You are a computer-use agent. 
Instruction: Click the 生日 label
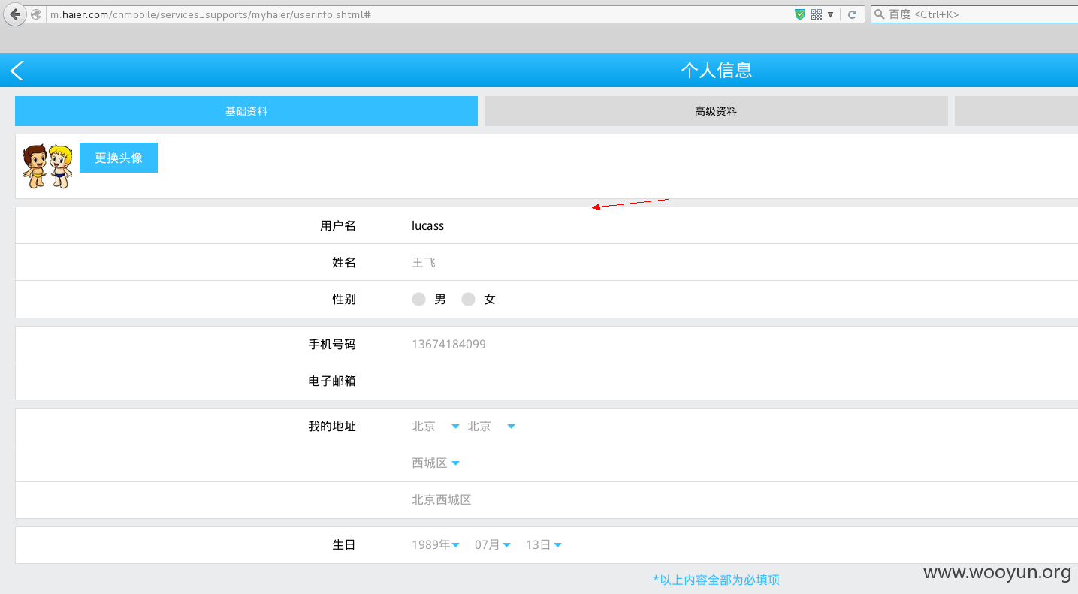coord(344,544)
